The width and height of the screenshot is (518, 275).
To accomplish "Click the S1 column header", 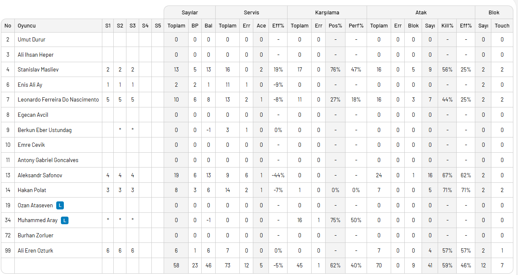I will 108,26.
